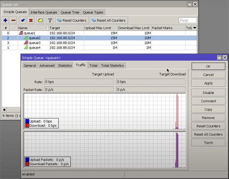229x179 pixels.
Task: Select the queue3 row in the list
Action: tap(99, 43)
